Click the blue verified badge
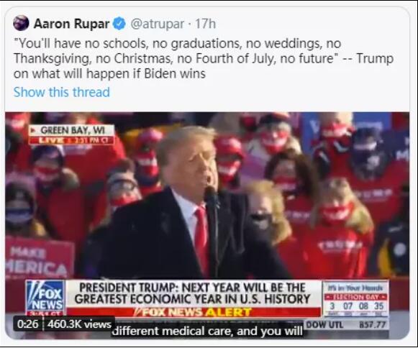 point(119,24)
